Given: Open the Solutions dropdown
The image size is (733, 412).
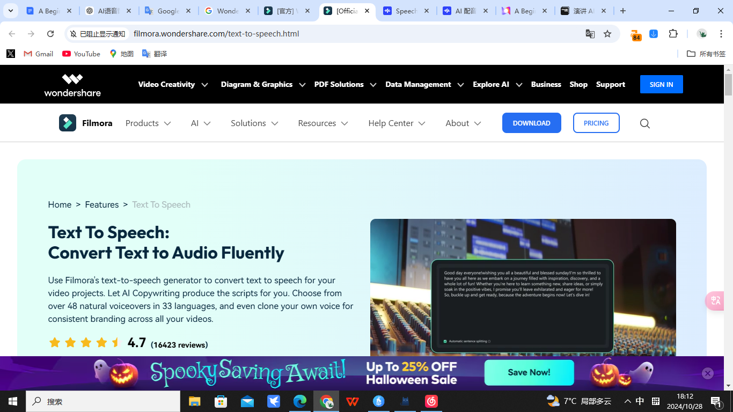Looking at the screenshot, I should [254, 123].
